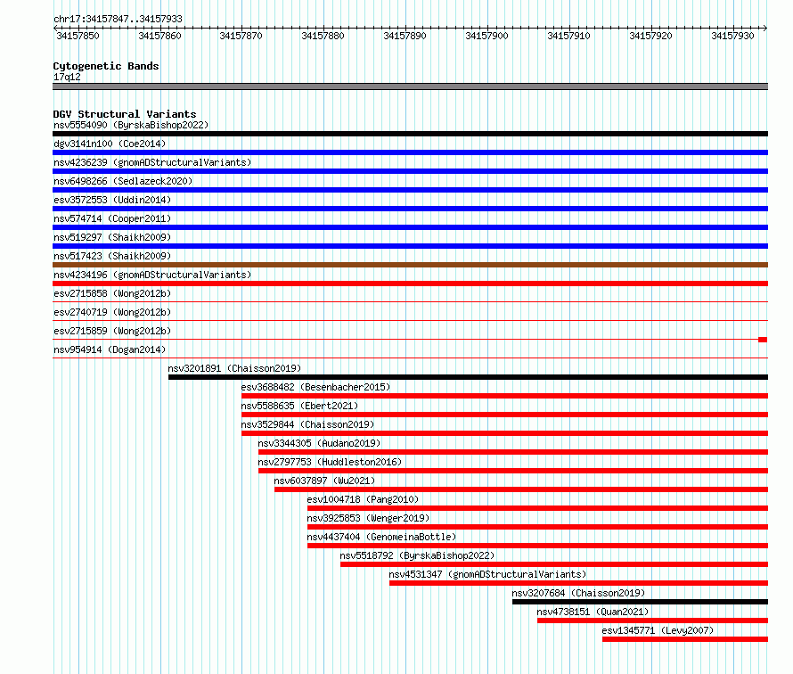Click nsv4437404 (GenomeinaBottle) label
The width and height of the screenshot is (793, 674).
pyautogui.click(x=382, y=537)
